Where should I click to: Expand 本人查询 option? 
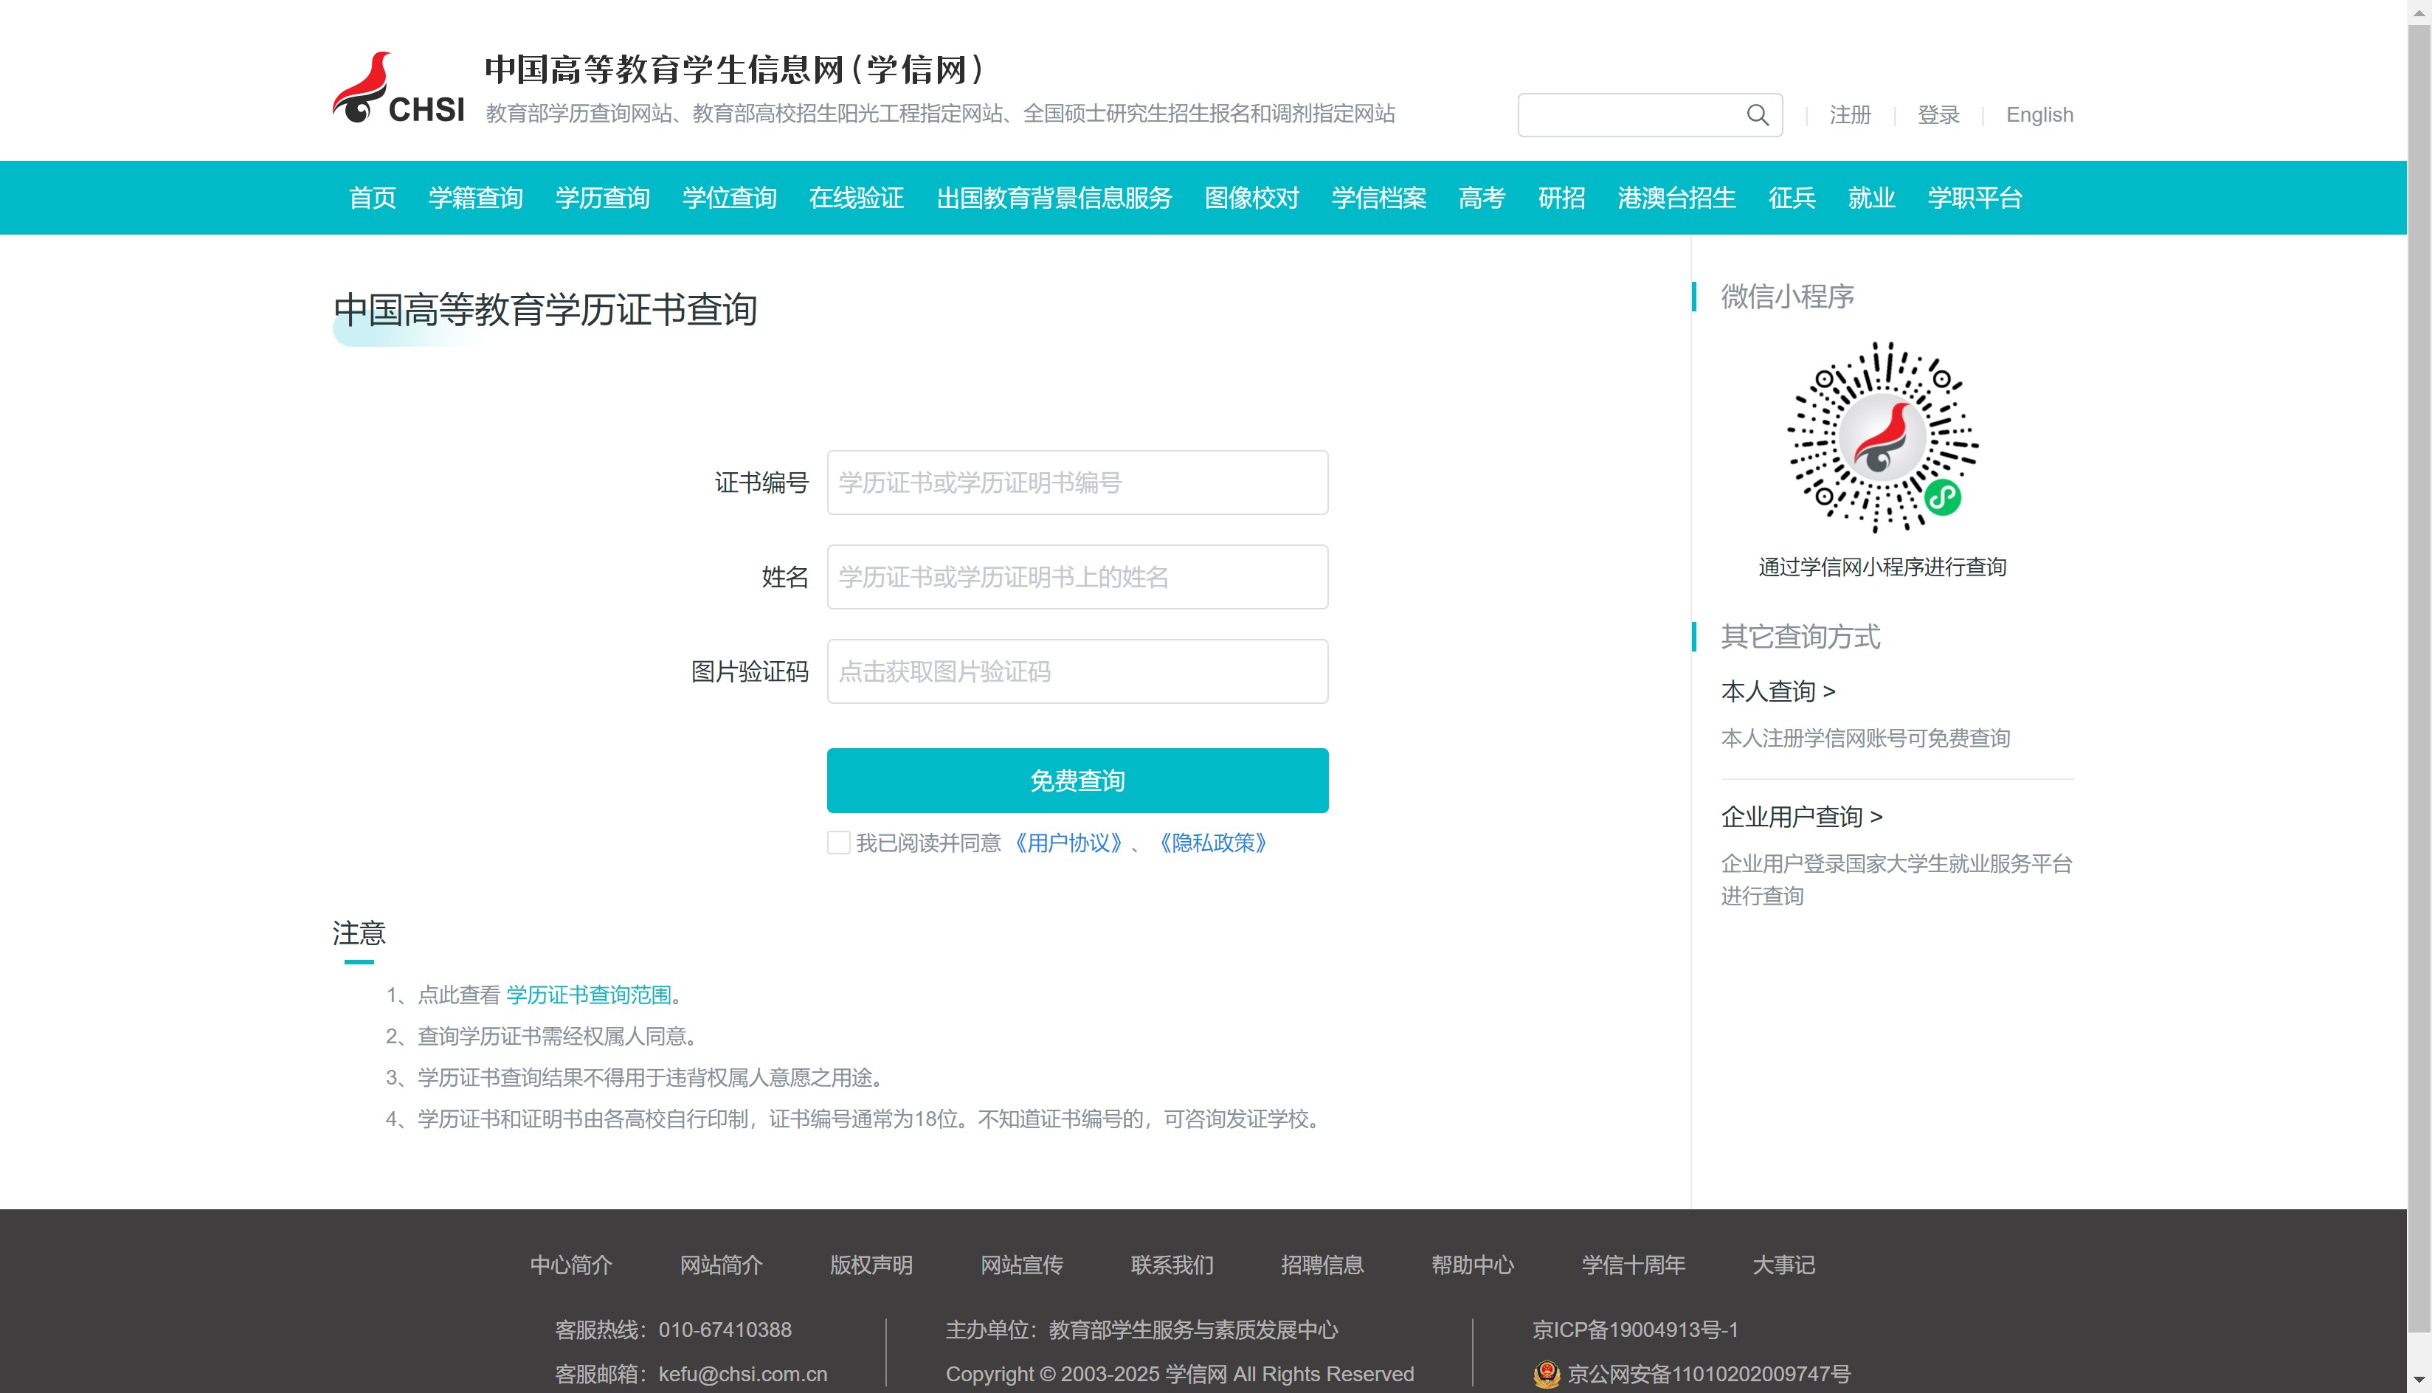1777,691
